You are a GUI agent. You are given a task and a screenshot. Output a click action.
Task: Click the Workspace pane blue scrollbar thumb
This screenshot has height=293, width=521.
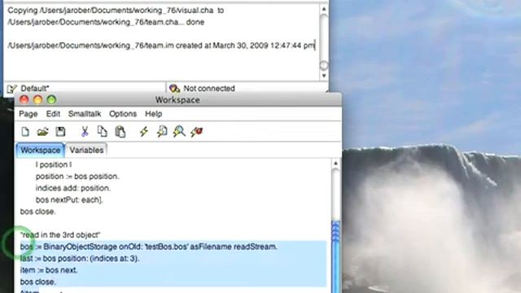[x=336, y=257]
